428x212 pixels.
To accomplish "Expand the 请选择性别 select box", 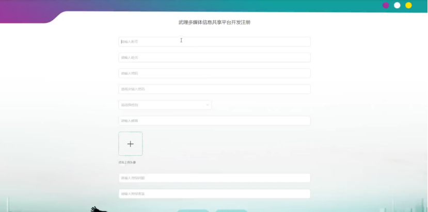I will pyautogui.click(x=165, y=105).
